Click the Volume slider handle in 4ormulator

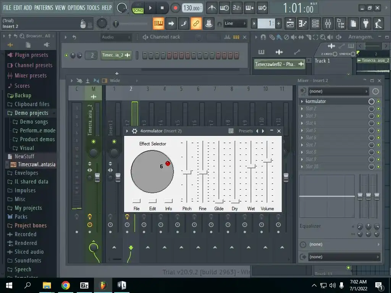tap(267, 160)
